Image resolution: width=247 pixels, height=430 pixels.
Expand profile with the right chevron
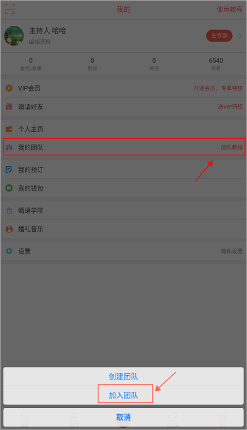click(x=240, y=36)
